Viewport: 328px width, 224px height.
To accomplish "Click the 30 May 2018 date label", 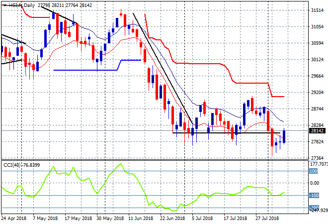I will (110, 218).
